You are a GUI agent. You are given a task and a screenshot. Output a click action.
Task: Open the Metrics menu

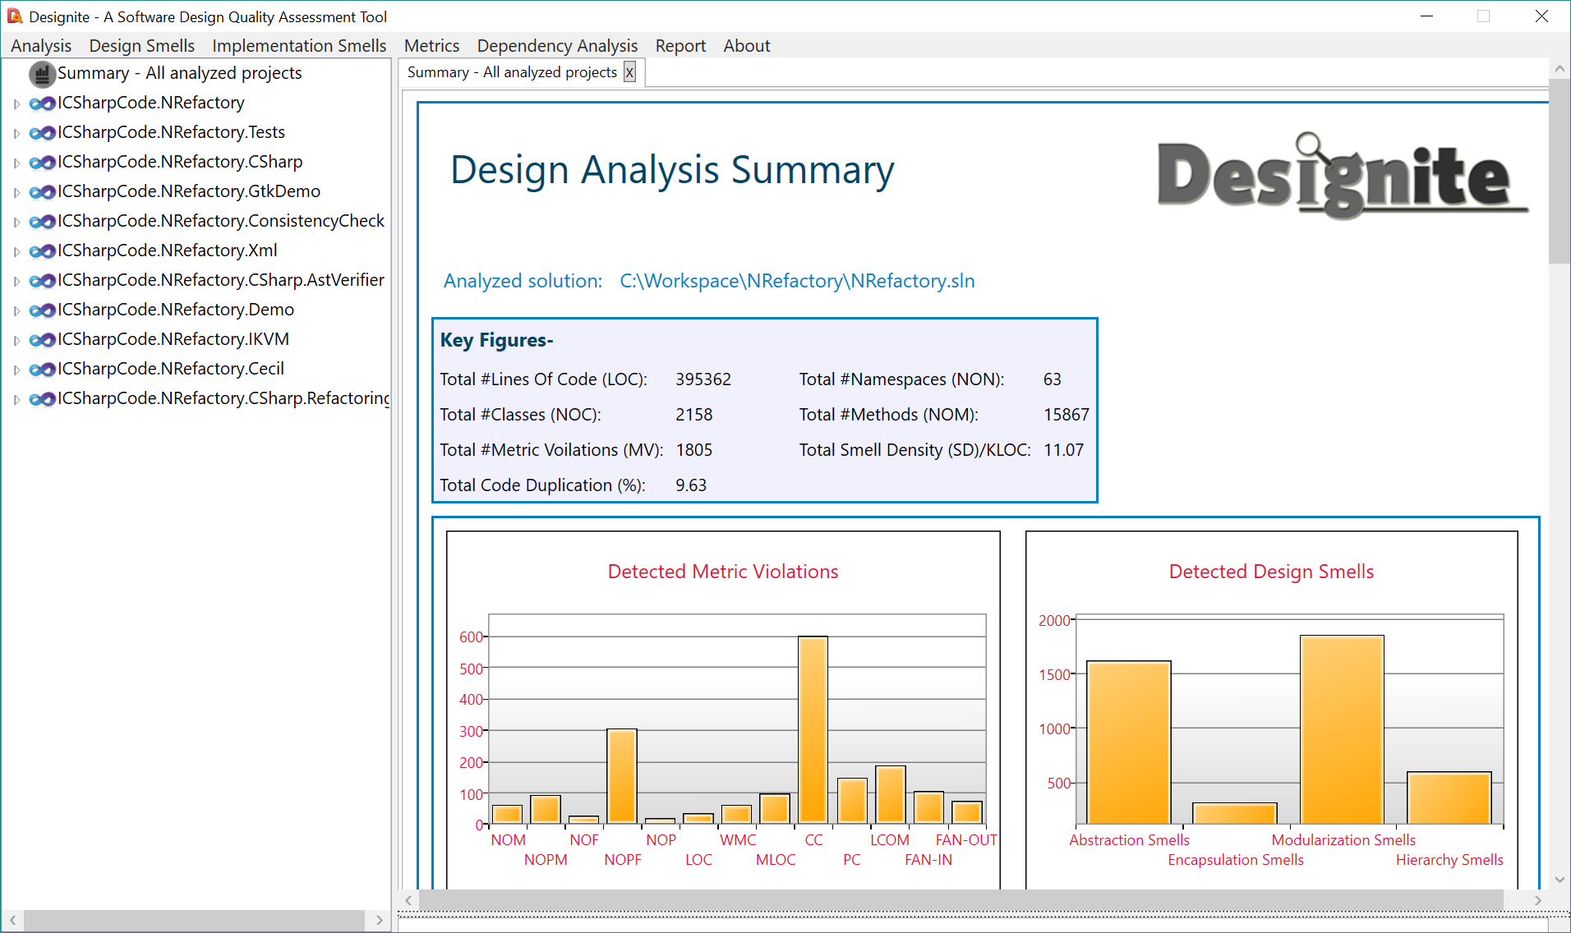pos(431,46)
